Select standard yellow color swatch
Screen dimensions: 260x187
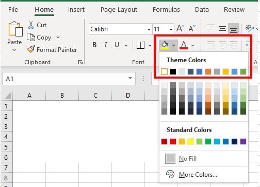click(x=190, y=142)
